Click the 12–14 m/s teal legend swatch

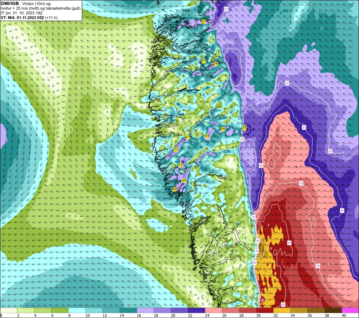111,310
